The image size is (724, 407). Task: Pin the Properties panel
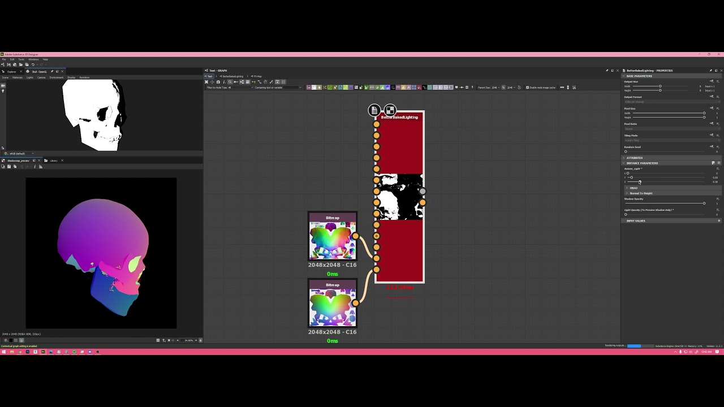coord(710,71)
